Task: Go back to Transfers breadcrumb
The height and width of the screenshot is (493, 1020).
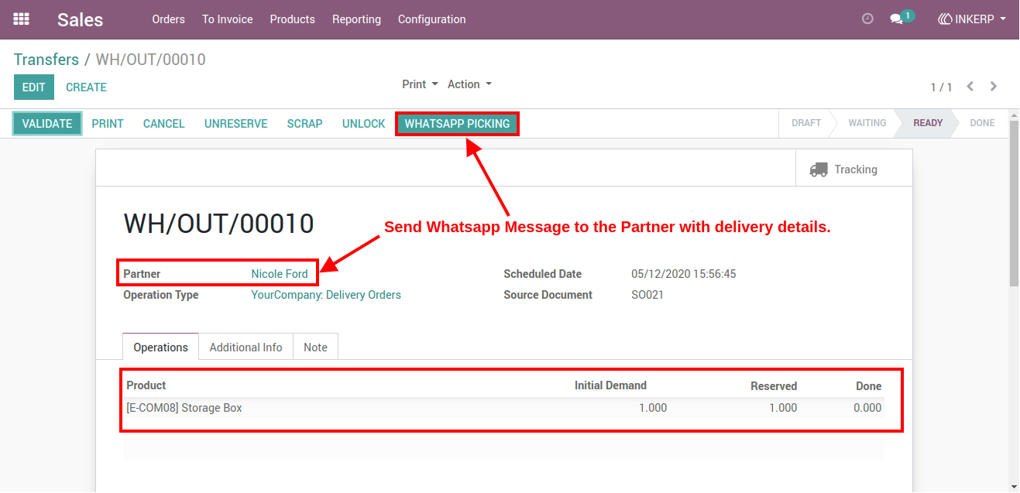Action: [46, 60]
